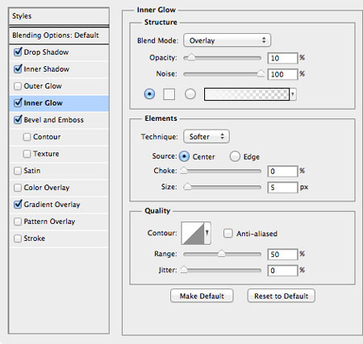Check the Stroke effect checkbox
Viewport: 363px width, 344px height.
point(18,238)
